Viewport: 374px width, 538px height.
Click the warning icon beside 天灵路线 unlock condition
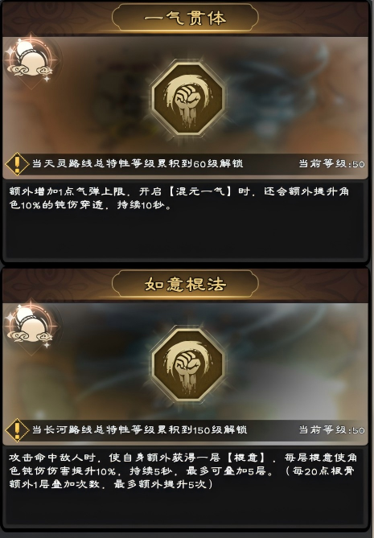click(17, 164)
